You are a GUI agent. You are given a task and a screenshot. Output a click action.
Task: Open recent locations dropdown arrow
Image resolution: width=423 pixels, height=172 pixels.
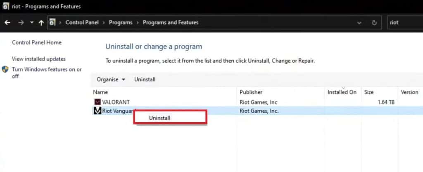pyautogui.click(x=32, y=23)
